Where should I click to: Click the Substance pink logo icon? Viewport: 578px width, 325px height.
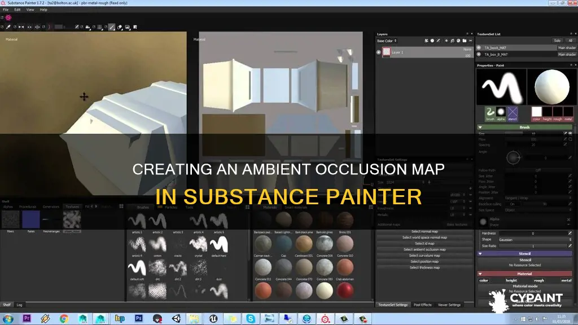coord(8,17)
